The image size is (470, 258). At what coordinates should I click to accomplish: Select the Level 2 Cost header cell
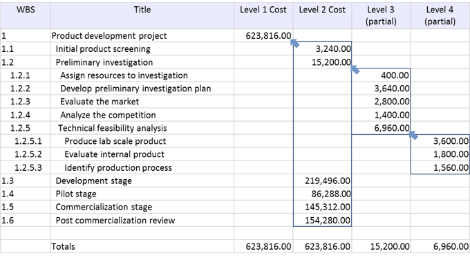[322, 16]
